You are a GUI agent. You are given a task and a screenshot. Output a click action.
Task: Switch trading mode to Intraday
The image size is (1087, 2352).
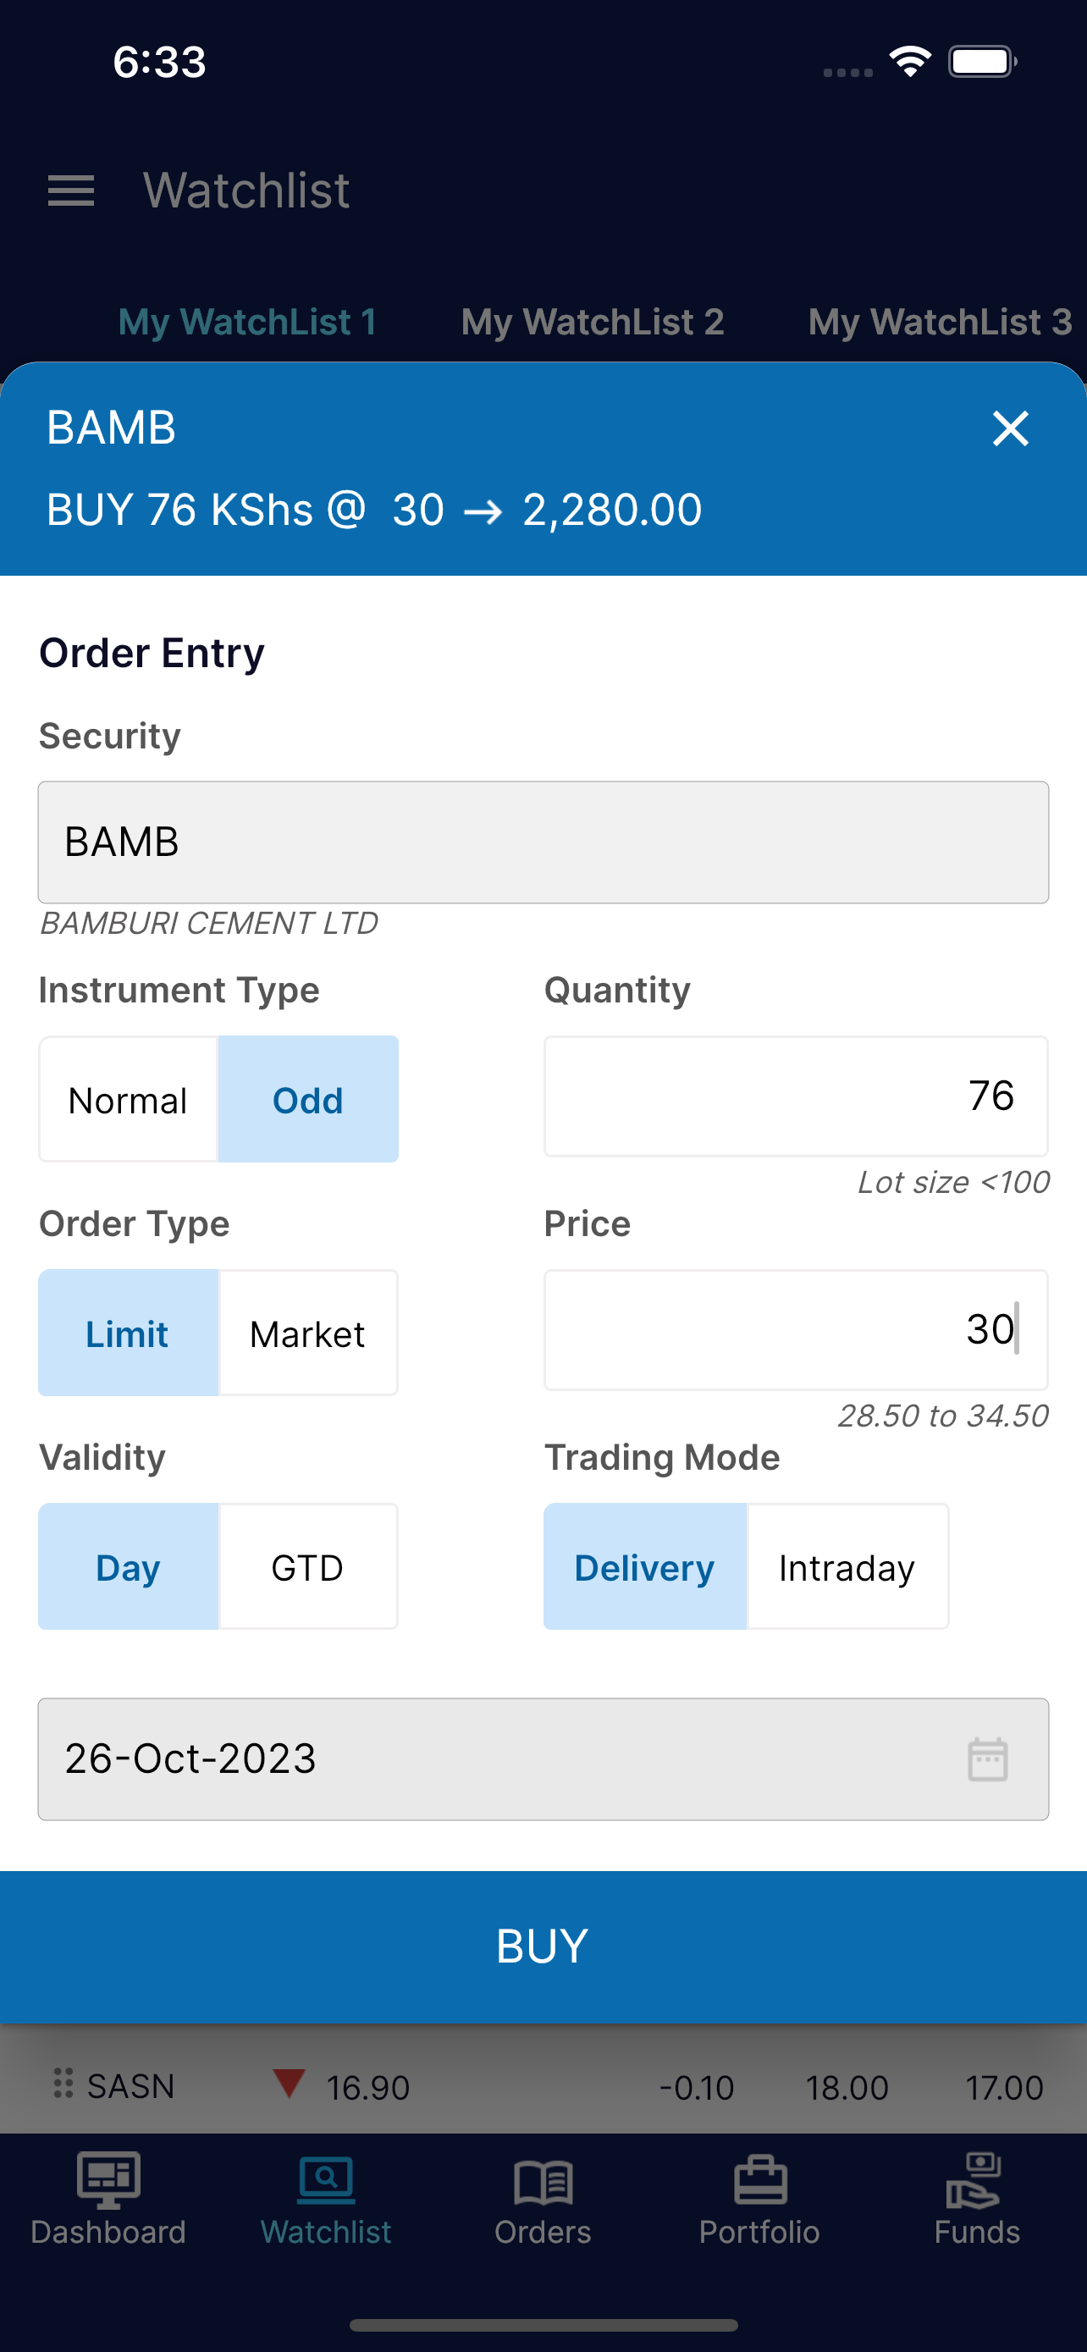[x=848, y=1567]
